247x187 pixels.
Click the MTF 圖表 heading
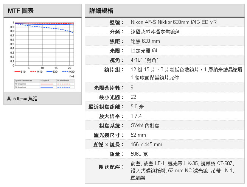[21, 11]
